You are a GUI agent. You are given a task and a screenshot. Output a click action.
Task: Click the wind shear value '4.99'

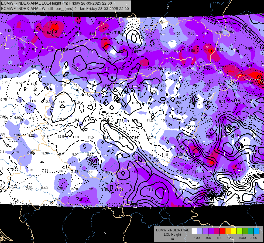click(177, 33)
